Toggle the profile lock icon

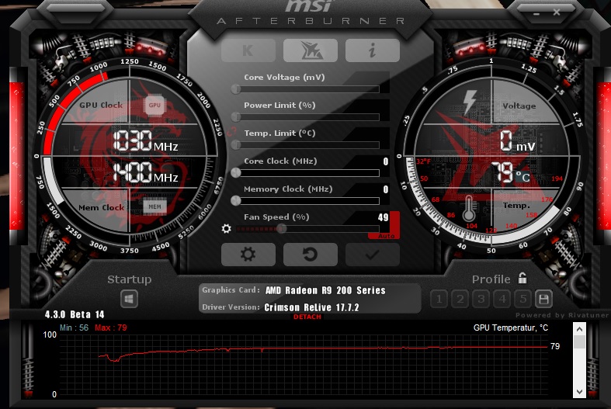(x=522, y=278)
